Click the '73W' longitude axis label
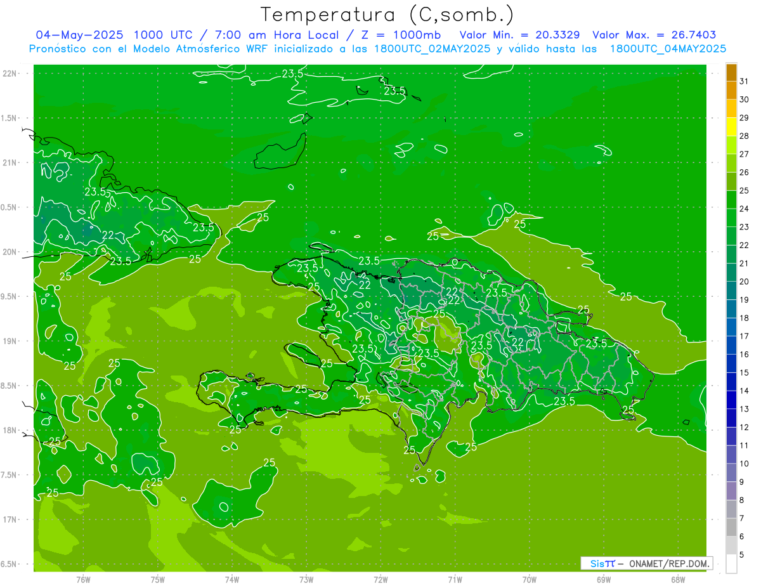 point(306,580)
